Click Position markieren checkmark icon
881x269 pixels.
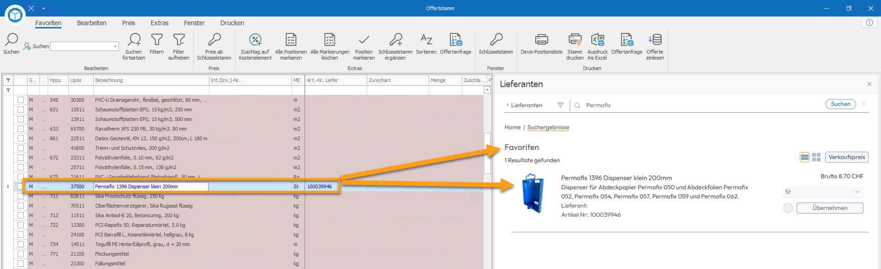click(x=364, y=40)
